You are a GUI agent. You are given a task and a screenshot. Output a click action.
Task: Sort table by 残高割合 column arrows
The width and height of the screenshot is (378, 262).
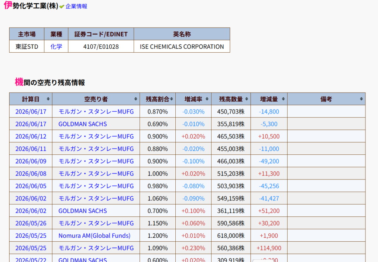172,99
